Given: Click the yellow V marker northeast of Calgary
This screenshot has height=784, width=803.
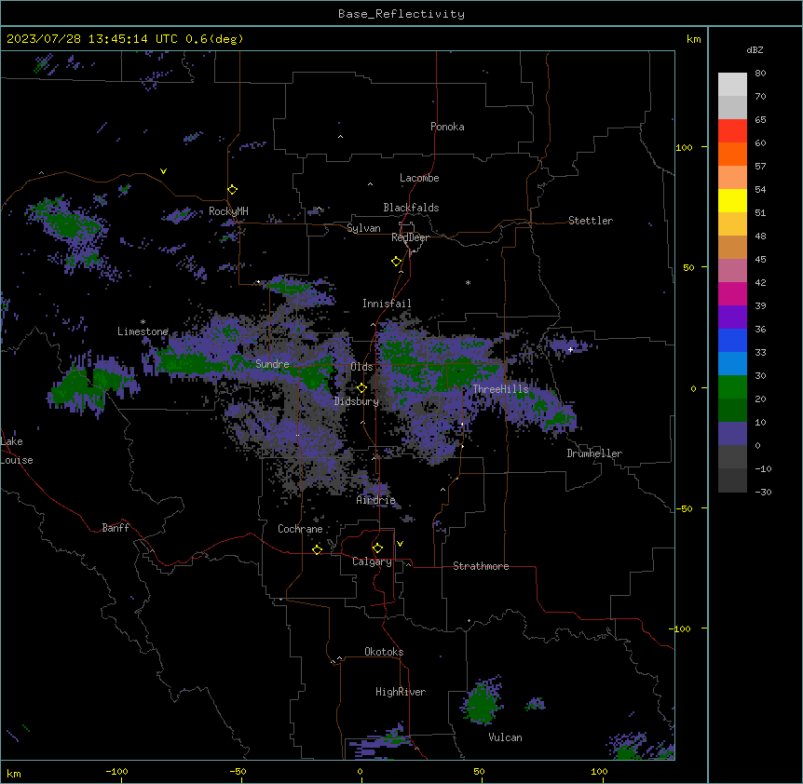Looking at the screenshot, I should pos(400,544).
